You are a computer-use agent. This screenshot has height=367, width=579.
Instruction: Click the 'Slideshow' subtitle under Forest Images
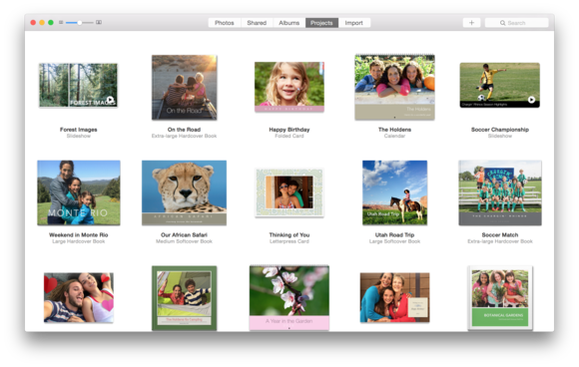pos(78,136)
